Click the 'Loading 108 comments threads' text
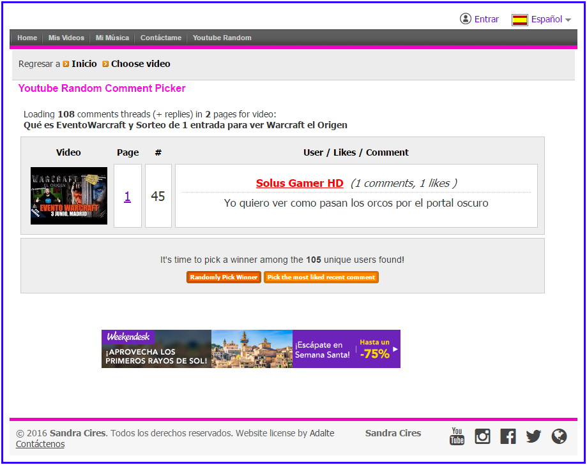587x465 pixels. pyautogui.click(x=149, y=114)
